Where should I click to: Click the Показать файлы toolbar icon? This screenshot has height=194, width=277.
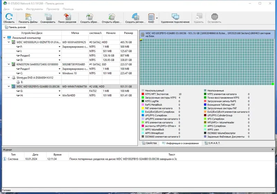tap(28, 18)
